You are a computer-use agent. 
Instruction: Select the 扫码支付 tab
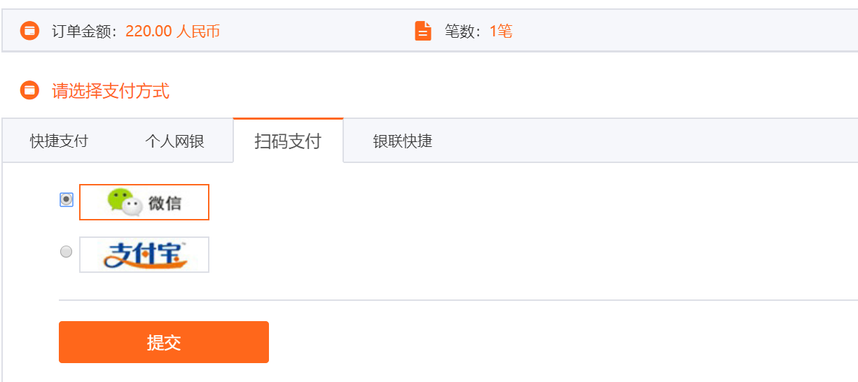pos(288,141)
